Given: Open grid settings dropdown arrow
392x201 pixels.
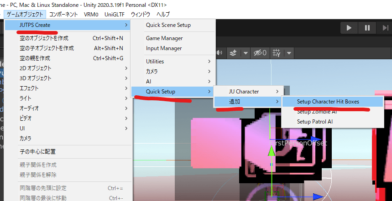Looking at the screenshot, I should (x=289, y=53).
